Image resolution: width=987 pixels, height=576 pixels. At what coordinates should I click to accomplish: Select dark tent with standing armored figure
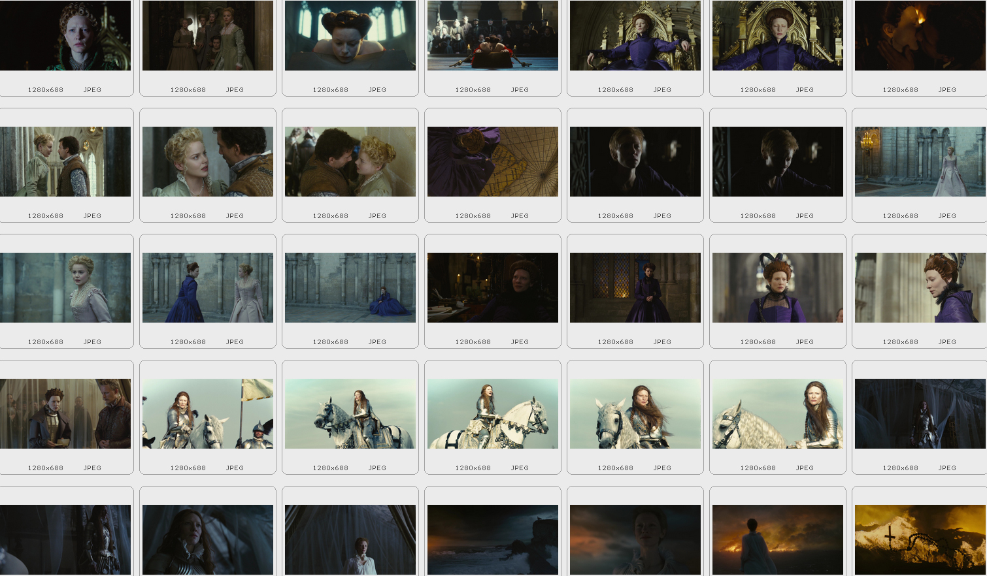(920, 413)
